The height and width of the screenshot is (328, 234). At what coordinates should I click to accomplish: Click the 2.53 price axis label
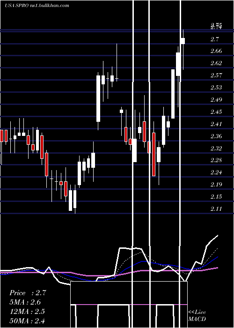coord(216,88)
